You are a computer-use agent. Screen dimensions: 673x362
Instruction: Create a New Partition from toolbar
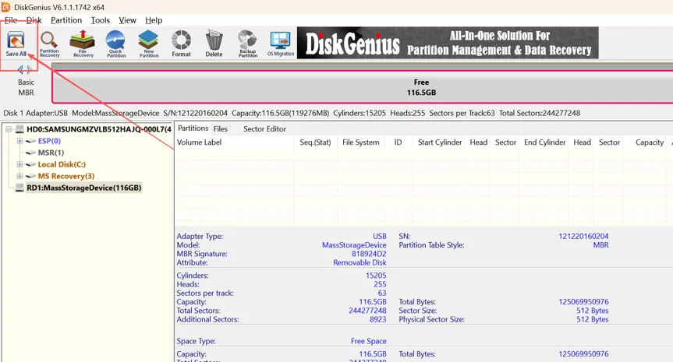[x=148, y=44]
